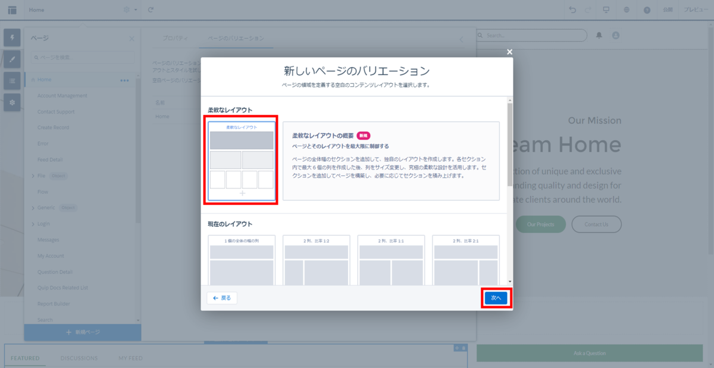Select Quip Docs Related List page

(62, 288)
